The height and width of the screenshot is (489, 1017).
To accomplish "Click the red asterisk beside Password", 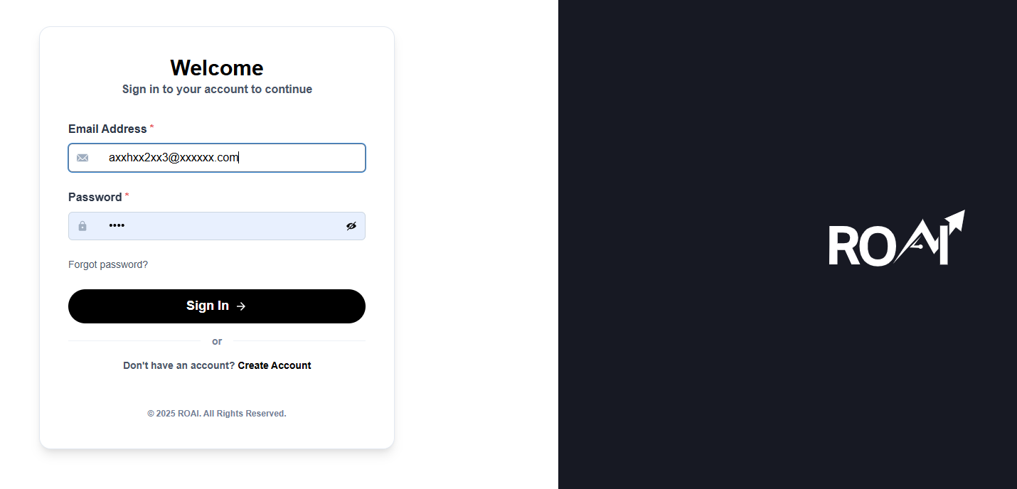I will tap(127, 195).
